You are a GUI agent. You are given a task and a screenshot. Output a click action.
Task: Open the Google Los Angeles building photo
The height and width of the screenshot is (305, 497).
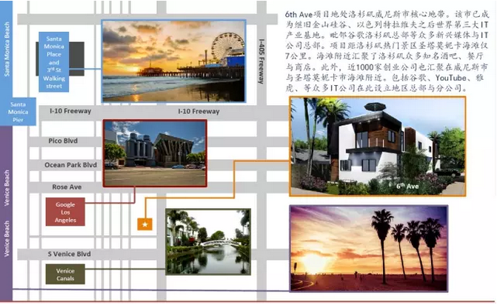pyautogui.click(x=155, y=153)
